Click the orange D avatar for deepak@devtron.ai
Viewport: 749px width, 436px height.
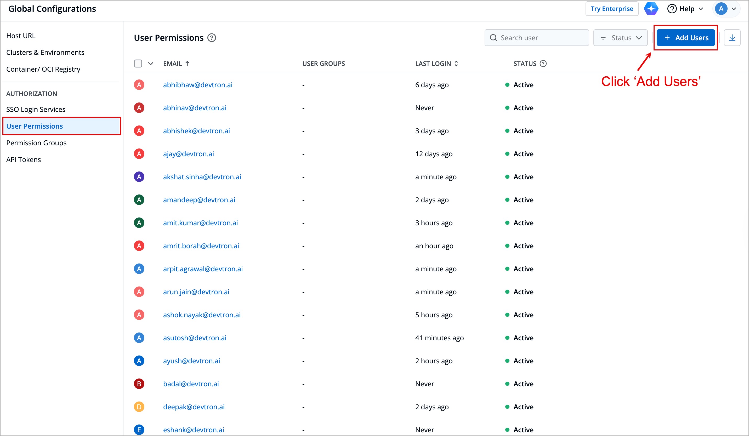(x=139, y=407)
